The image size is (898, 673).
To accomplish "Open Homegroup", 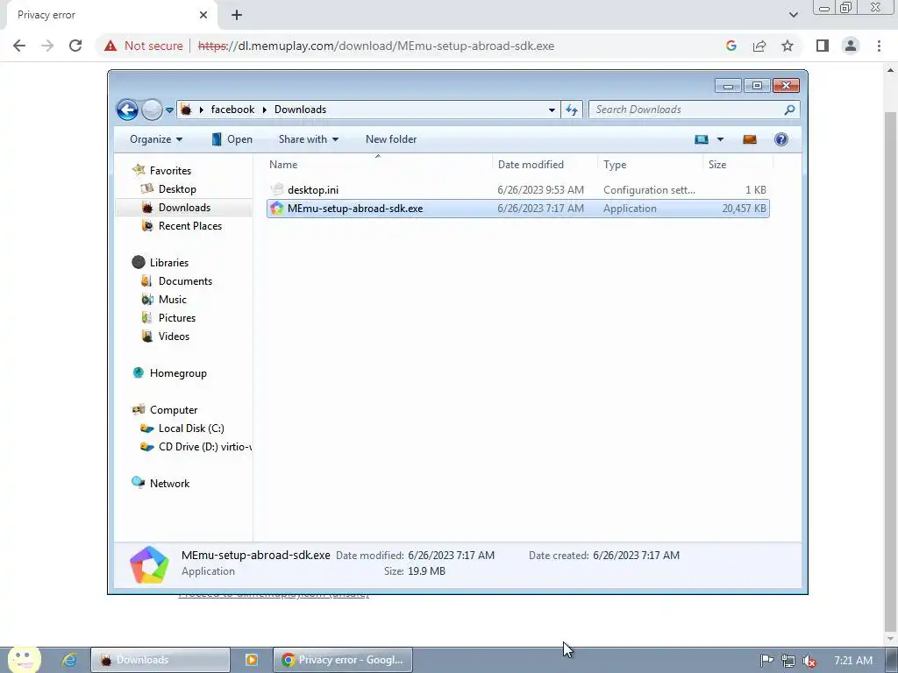I will (x=177, y=373).
